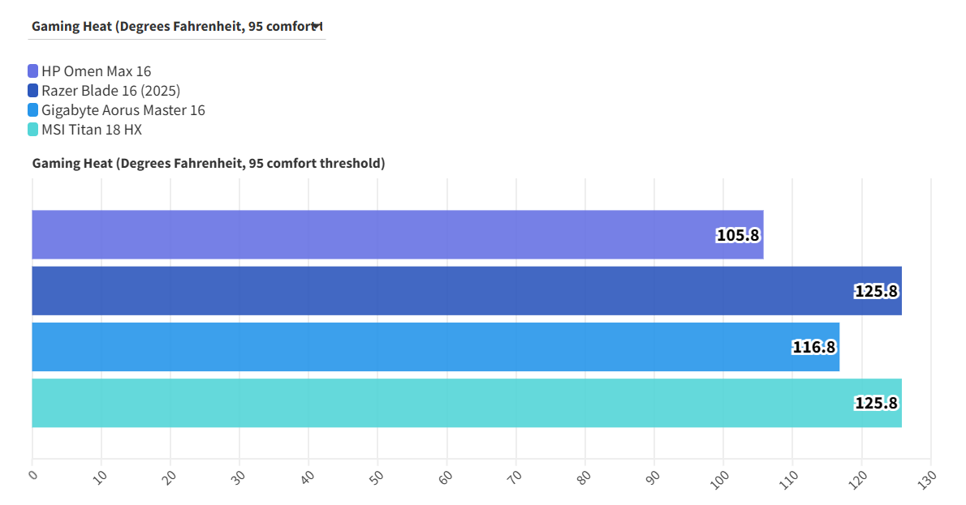Click the 125.8 label on the Razer bar

click(x=876, y=291)
